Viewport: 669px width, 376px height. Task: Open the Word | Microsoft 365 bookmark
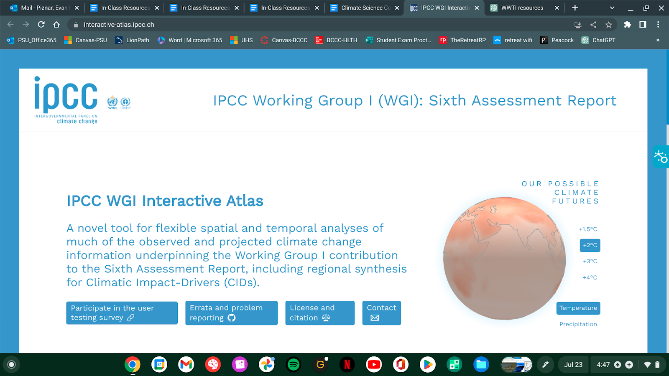point(190,40)
